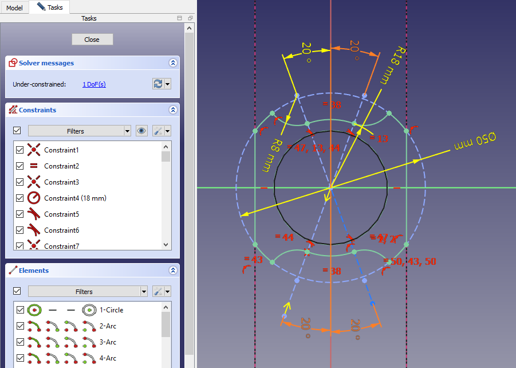516x368 pixels.
Task: Collapse the Elements section
Action: coord(172,271)
